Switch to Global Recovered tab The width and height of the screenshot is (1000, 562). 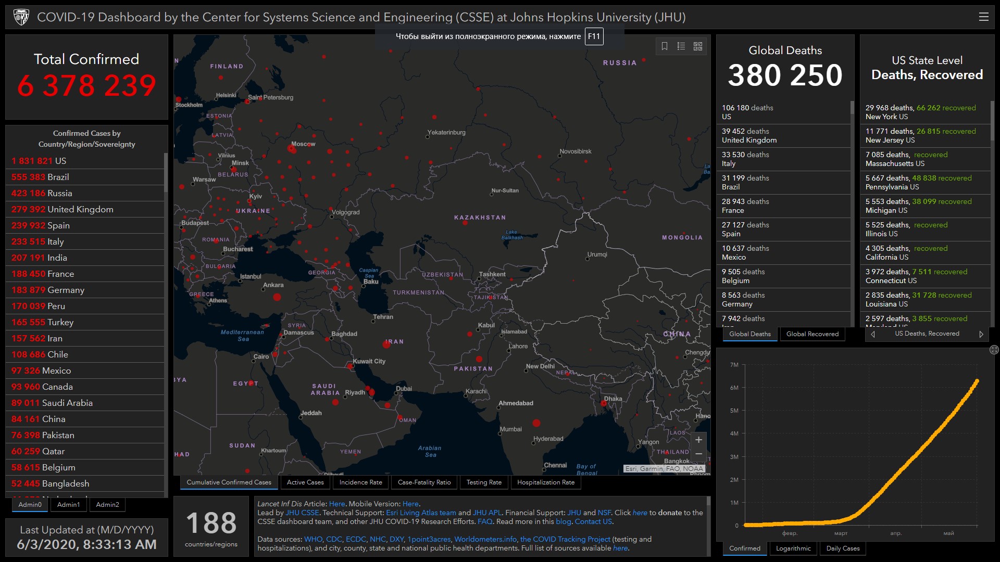[812, 334]
